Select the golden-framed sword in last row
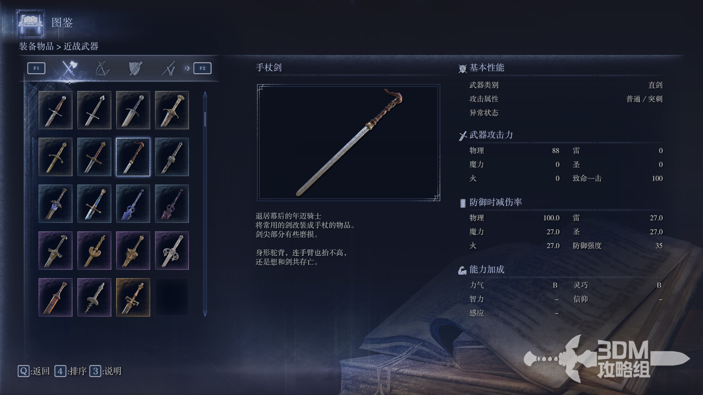Viewport: 703px width, 395px height. [133, 297]
